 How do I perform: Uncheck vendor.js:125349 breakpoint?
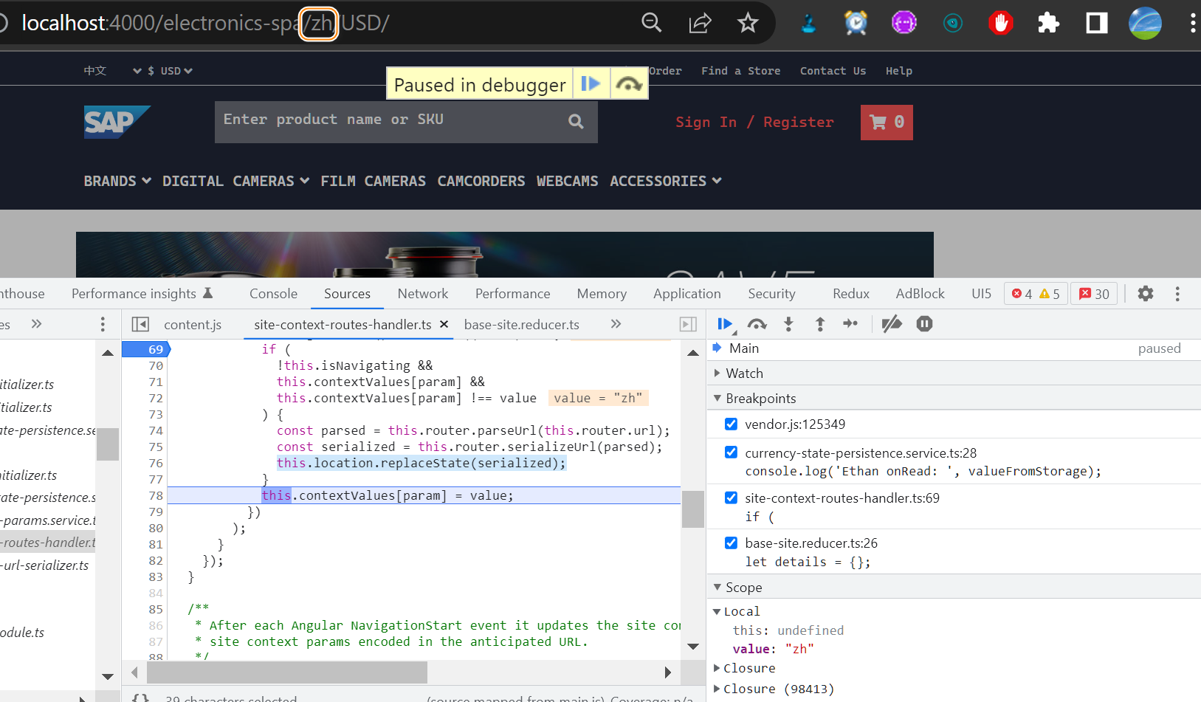(731, 424)
